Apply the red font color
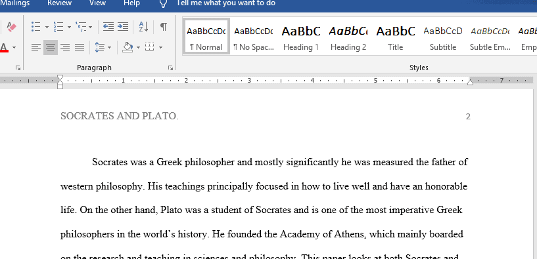Viewport: 537px width, 259px height. [4, 47]
